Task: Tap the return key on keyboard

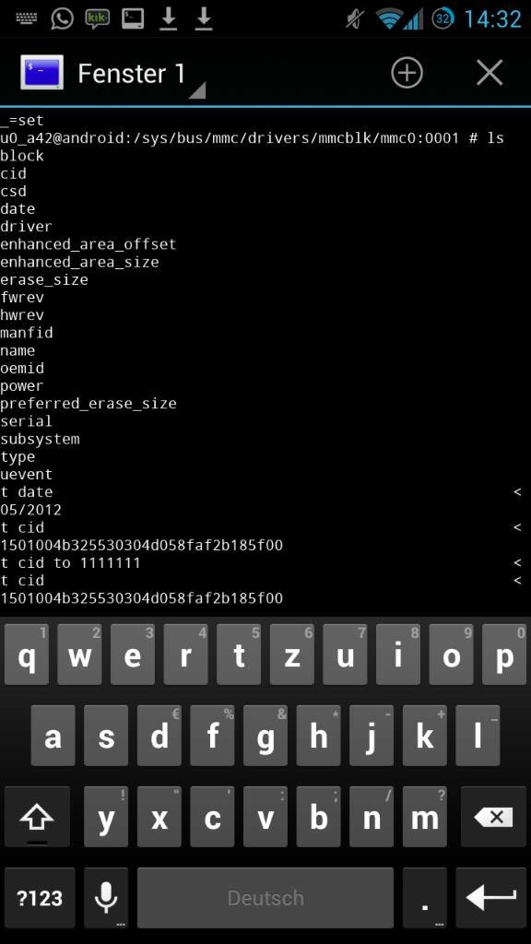Action: [x=490, y=898]
